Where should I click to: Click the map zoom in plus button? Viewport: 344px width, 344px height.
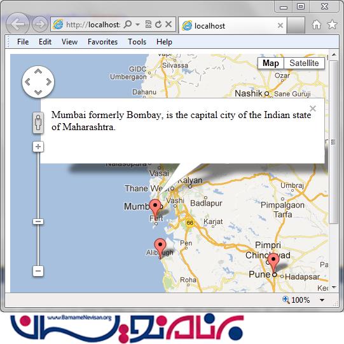tap(38, 147)
